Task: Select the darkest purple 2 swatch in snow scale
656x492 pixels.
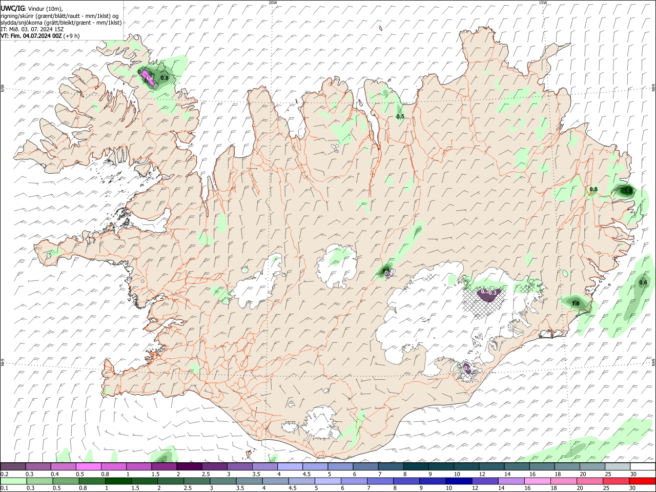Action: pos(189,467)
